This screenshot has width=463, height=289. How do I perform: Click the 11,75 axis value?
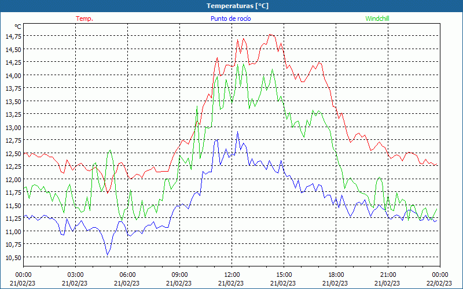click(x=13, y=192)
